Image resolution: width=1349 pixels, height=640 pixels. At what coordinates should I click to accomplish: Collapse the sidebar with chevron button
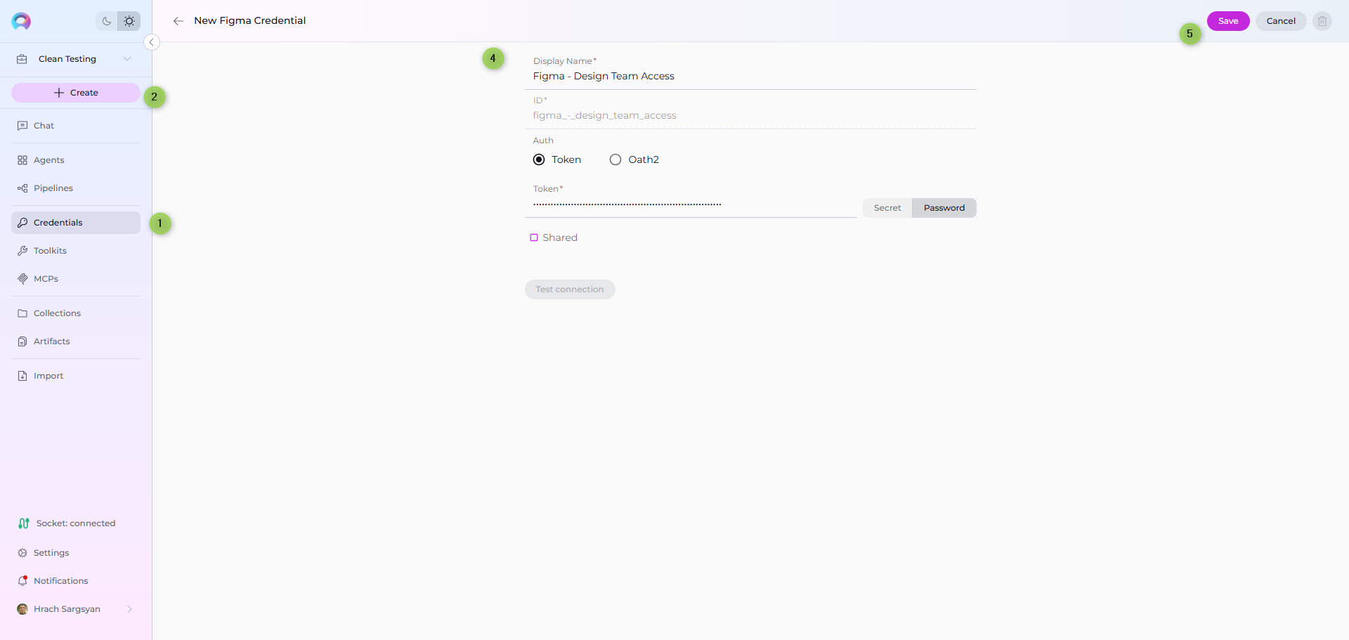coord(151,42)
